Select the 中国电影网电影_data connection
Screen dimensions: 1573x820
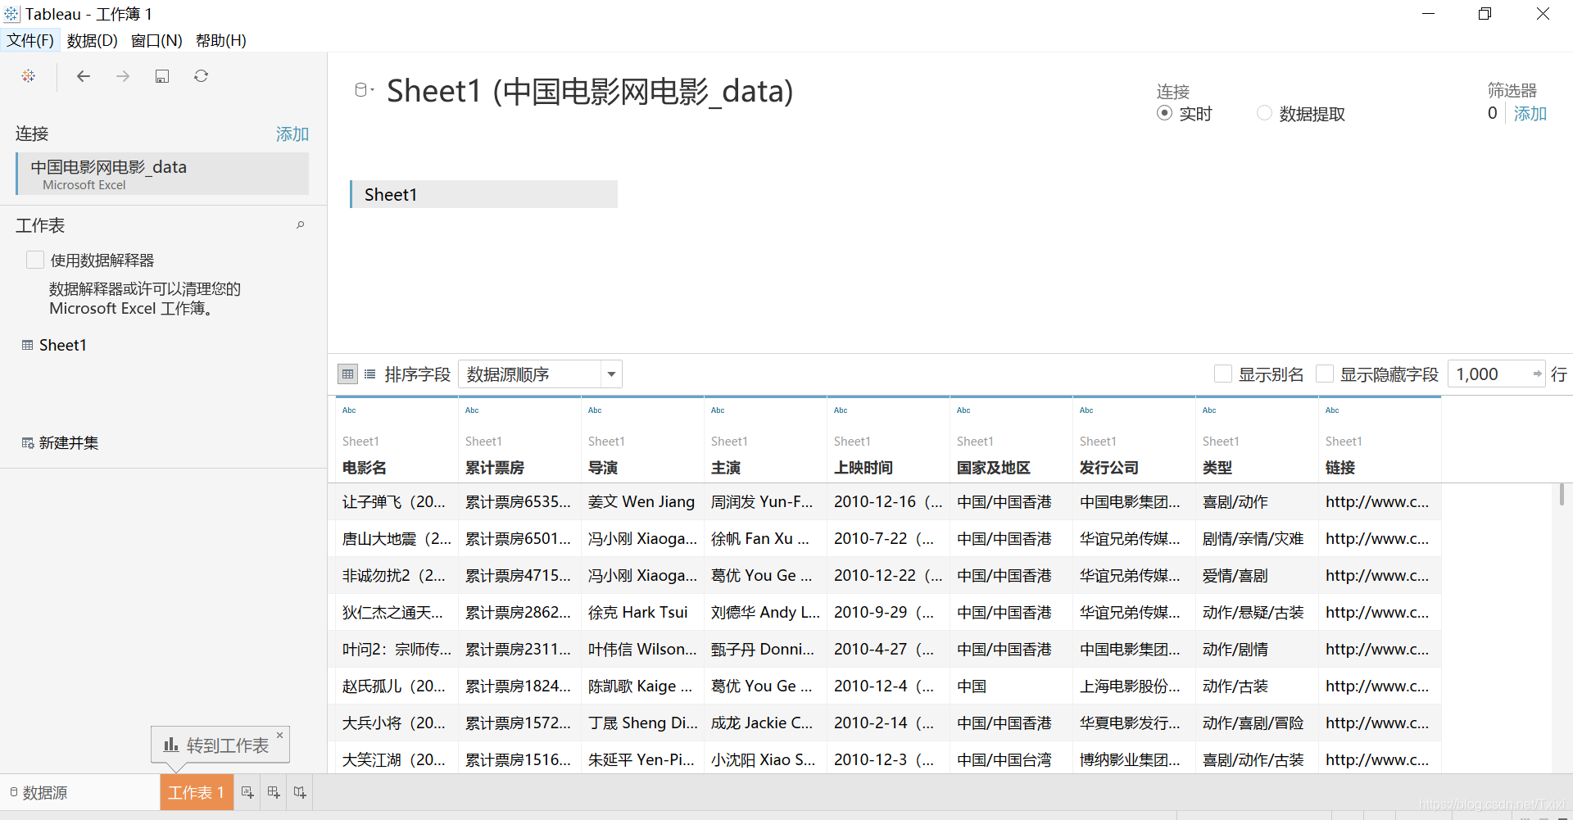[x=162, y=174]
